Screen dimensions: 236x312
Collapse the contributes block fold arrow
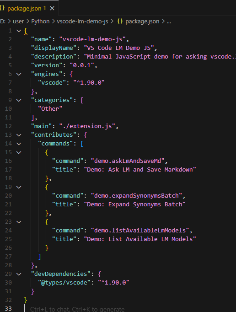(x=19, y=135)
